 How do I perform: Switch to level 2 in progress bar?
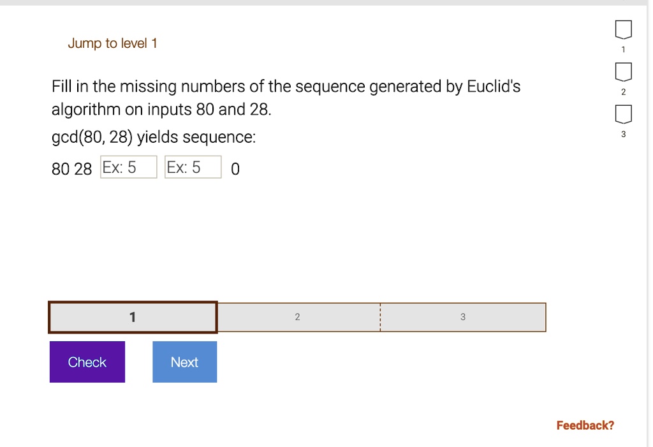point(298,318)
